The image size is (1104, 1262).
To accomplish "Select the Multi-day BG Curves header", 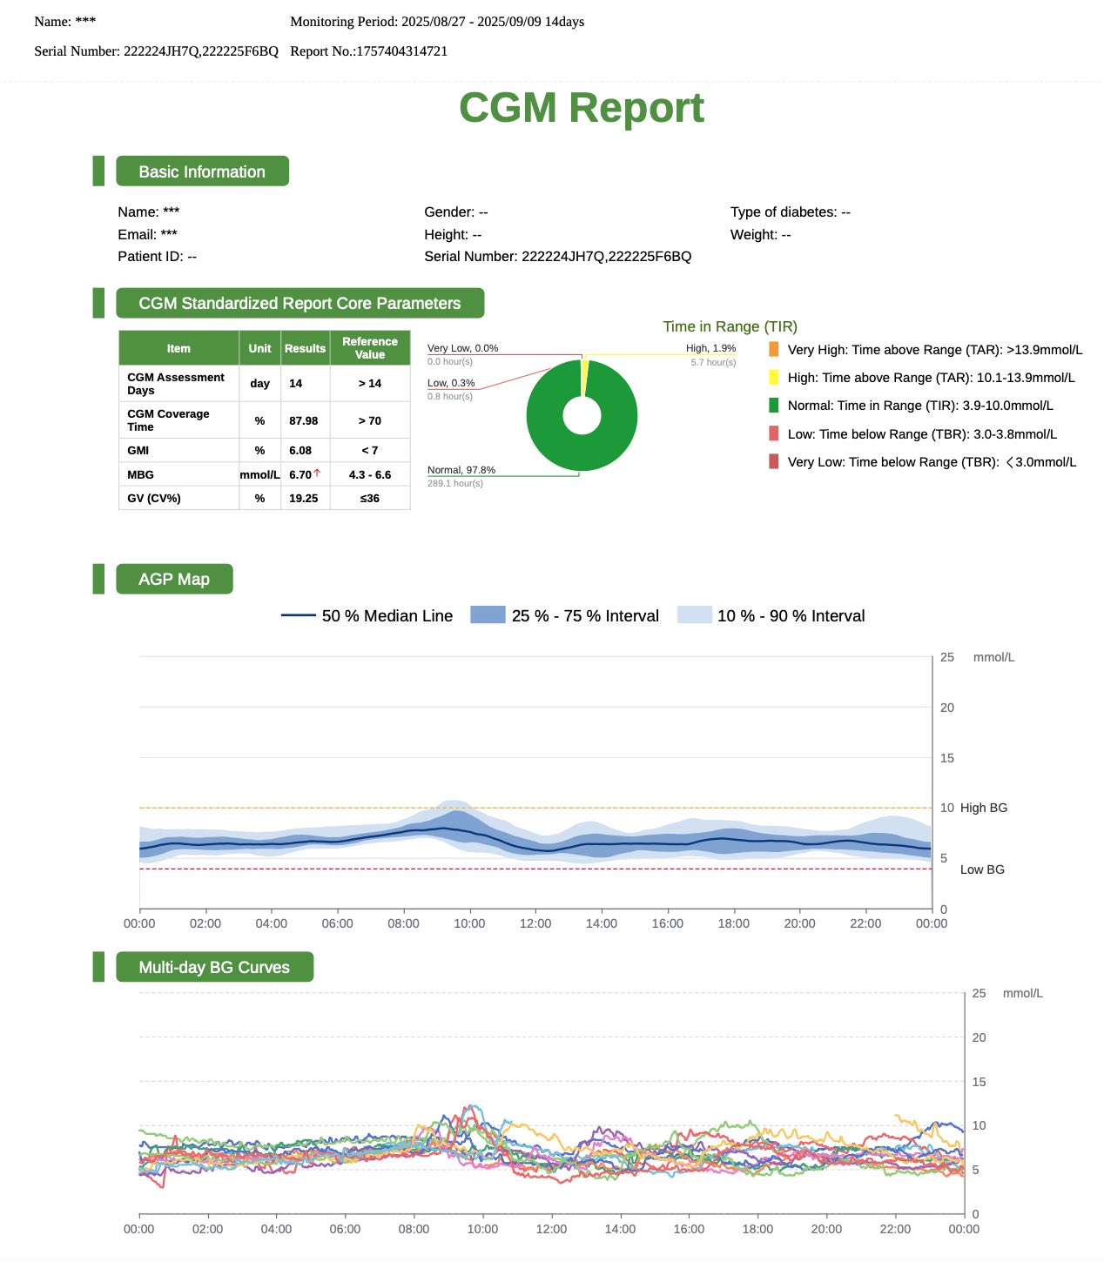I will coord(214,967).
